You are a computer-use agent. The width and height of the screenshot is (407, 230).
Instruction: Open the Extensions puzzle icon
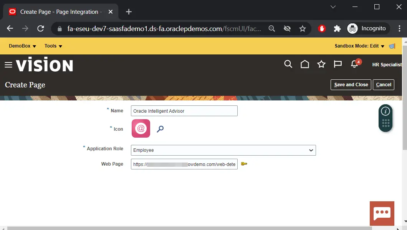[337, 28]
